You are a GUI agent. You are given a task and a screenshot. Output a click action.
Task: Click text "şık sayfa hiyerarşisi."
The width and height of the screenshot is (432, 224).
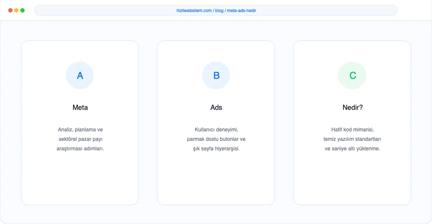(x=216, y=149)
